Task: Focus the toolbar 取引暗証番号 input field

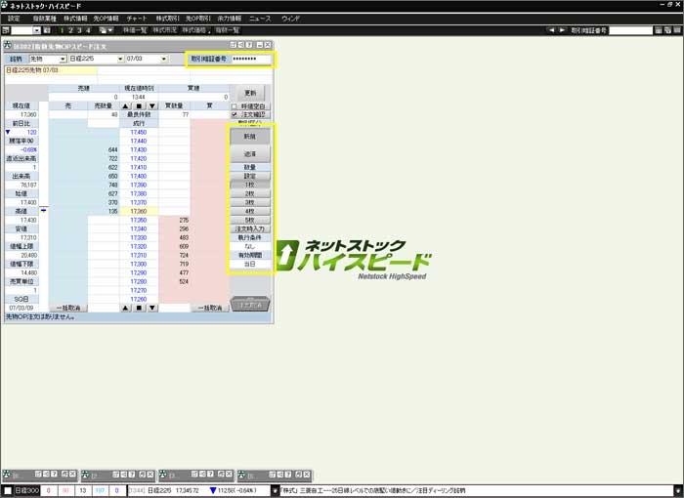Action: (630, 30)
